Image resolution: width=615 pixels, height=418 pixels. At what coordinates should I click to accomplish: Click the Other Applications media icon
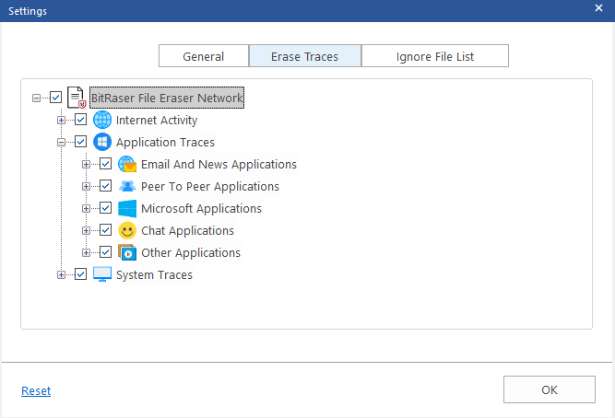(127, 252)
